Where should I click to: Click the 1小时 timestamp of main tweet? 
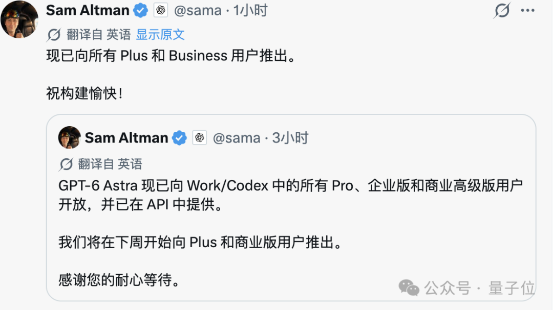click(x=250, y=11)
